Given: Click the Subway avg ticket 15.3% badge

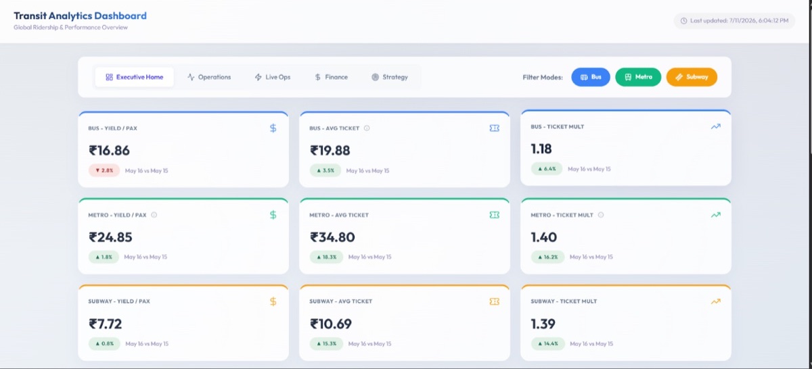Looking at the screenshot, I should [x=327, y=343].
